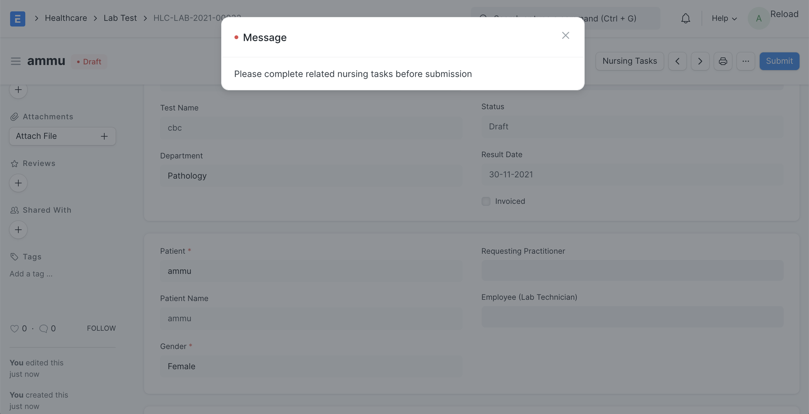The width and height of the screenshot is (809, 414).
Task: Click the print icon button
Action: 723,61
